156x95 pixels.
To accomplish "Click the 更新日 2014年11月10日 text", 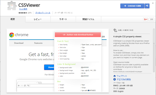I will [x=123, y=85].
